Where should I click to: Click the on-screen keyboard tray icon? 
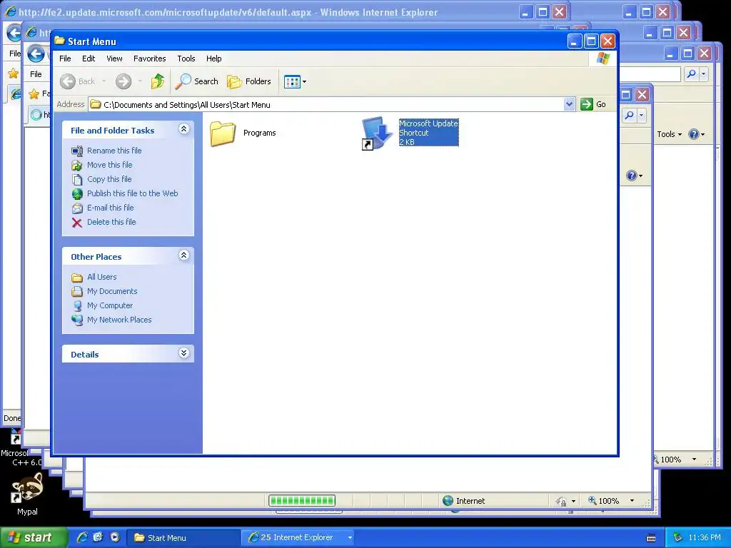click(x=651, y=538)
